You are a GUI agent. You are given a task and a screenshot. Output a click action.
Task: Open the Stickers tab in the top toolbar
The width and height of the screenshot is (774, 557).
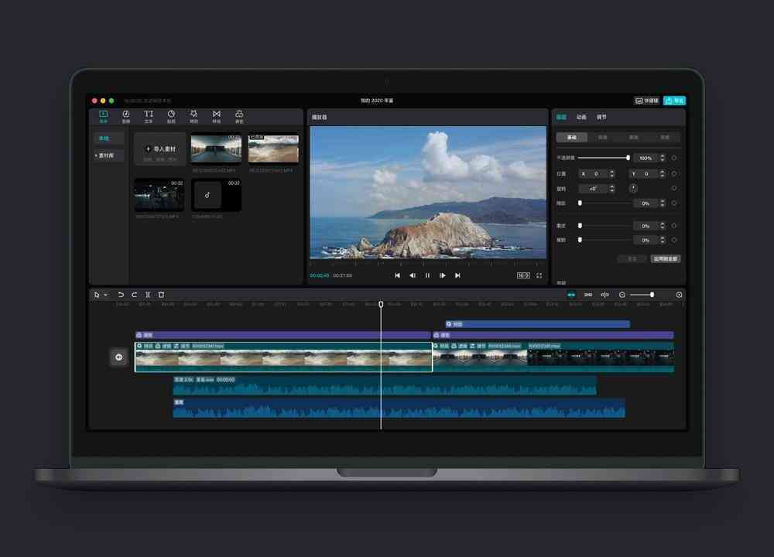(x=171, y=117)
